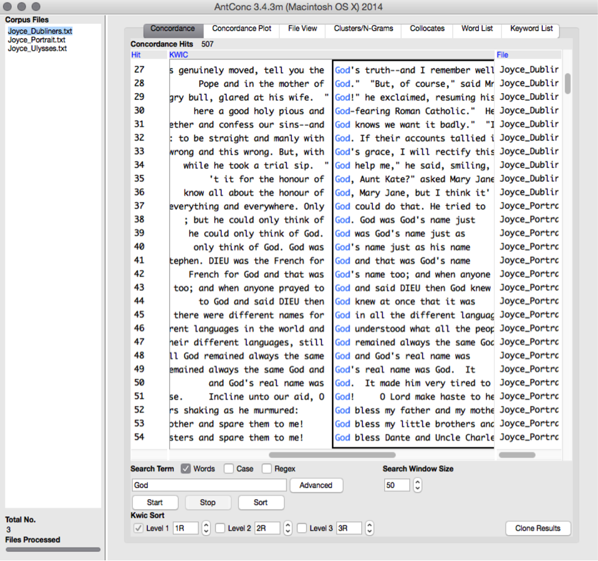Select the Collocates tab
This screenshot has height=561, width=598.
pyautogui.click(x=427, y=29)
